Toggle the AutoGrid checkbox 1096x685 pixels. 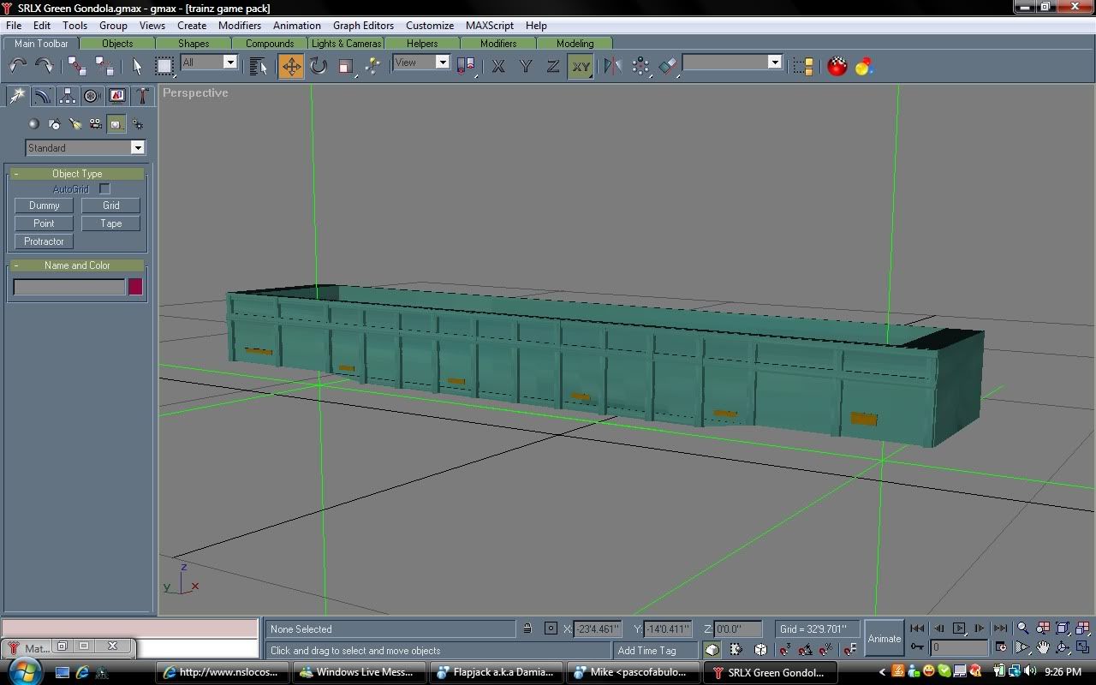click(x=104, y=188)
